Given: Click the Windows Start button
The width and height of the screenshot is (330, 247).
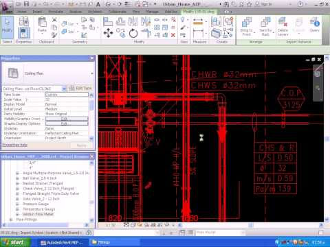Looking at the screenshot, I should (15, 242).
